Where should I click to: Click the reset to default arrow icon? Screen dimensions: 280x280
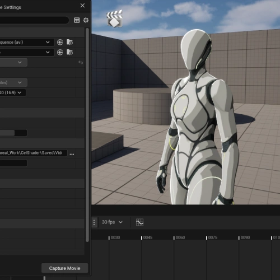(x=81, y=62)
